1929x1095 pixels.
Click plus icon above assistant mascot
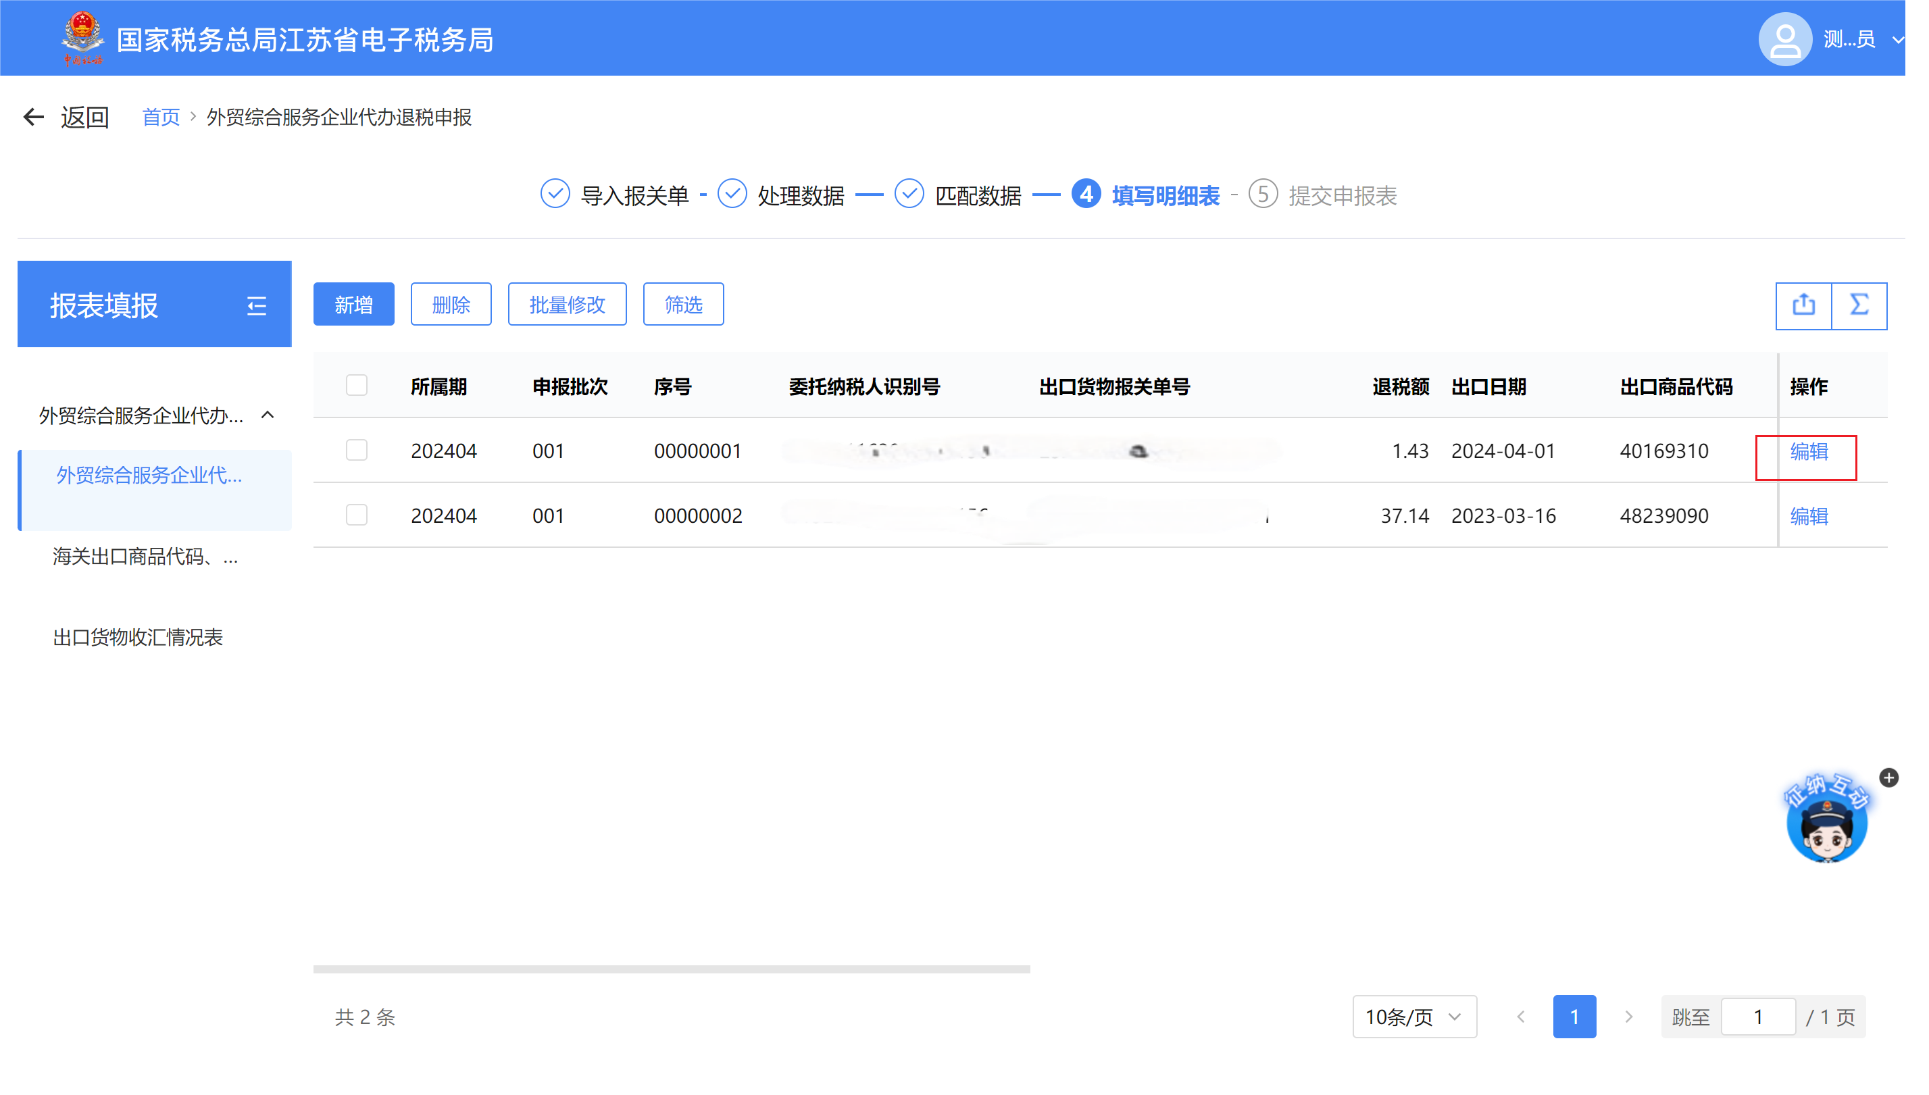tap(1888, 778)
